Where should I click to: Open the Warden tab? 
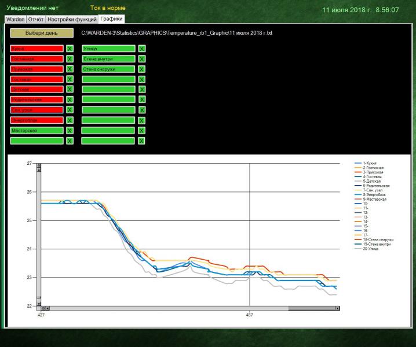click(x=16, y=19)
